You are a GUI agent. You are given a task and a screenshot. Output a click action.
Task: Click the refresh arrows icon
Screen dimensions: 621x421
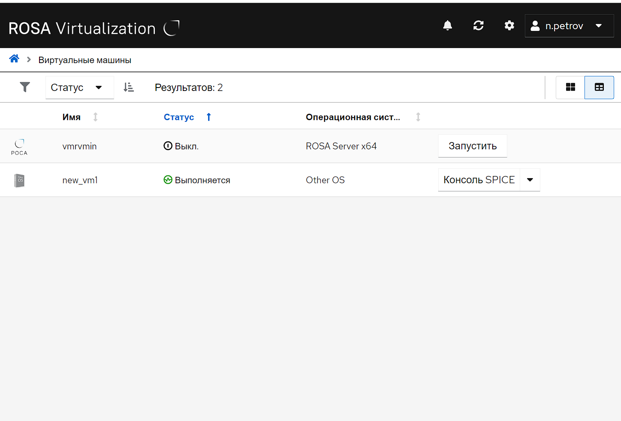[478, 26]
